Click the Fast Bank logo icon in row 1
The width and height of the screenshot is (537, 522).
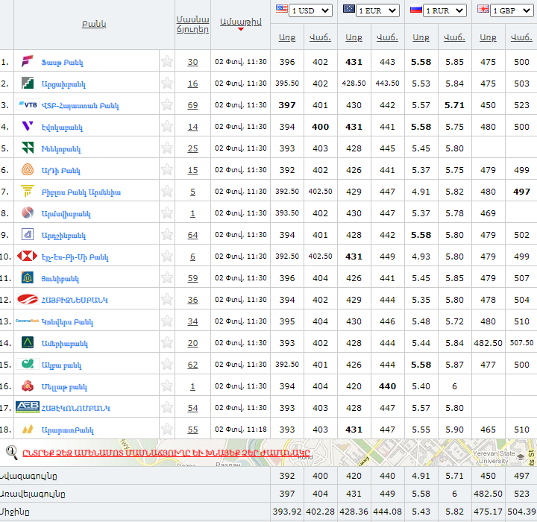point(28,61)
